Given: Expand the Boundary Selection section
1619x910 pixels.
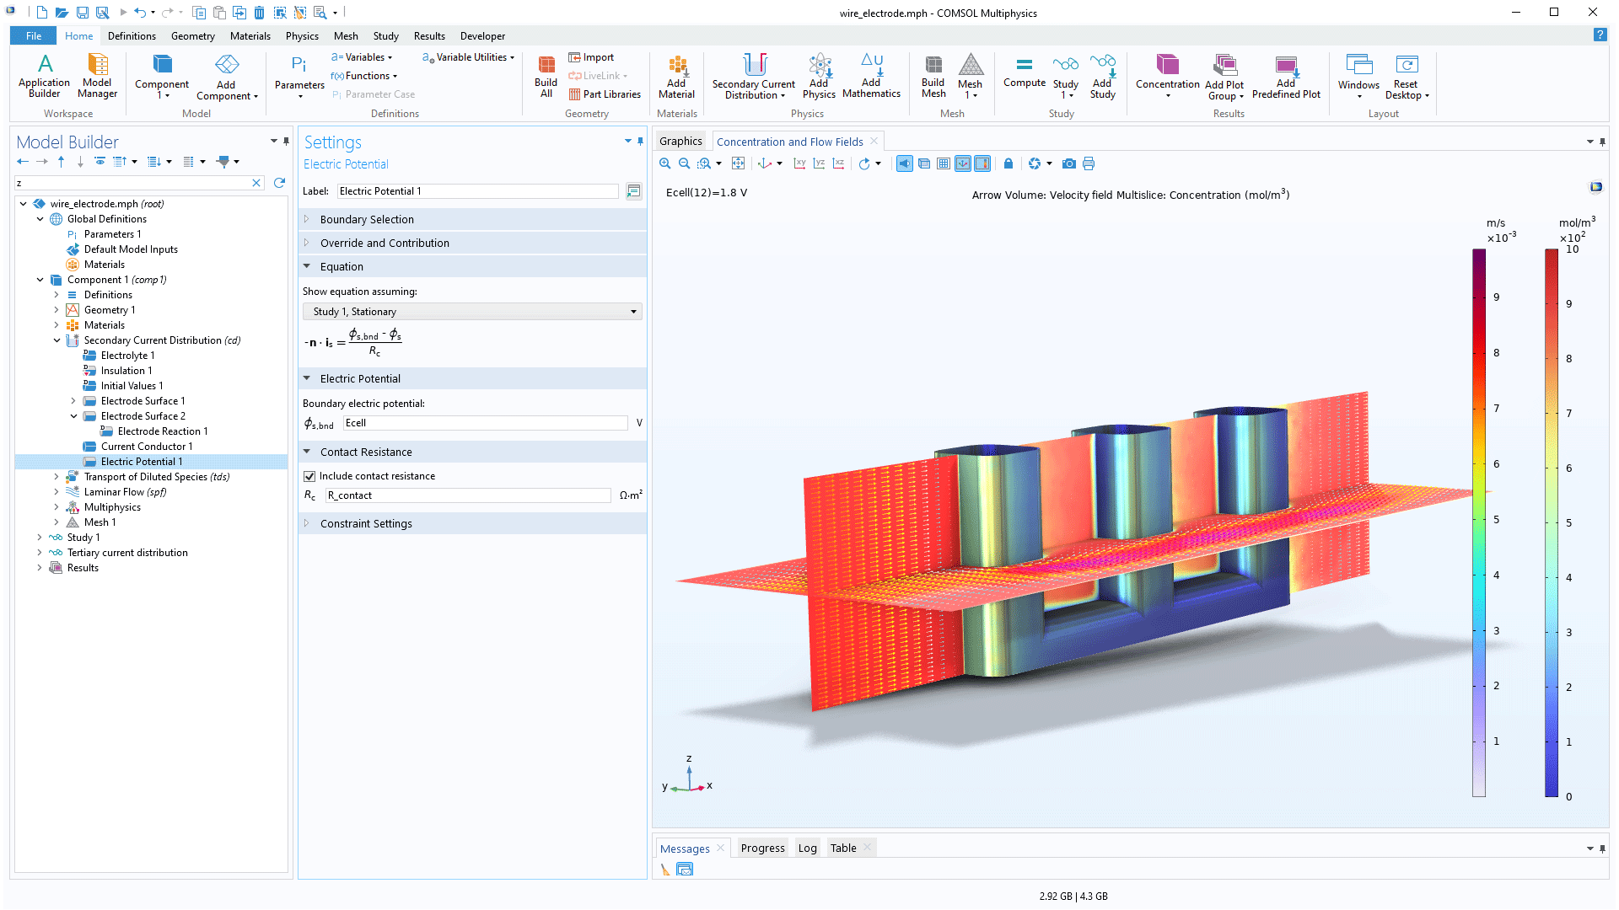Looking at the screenshot, I should click(307, 219).
